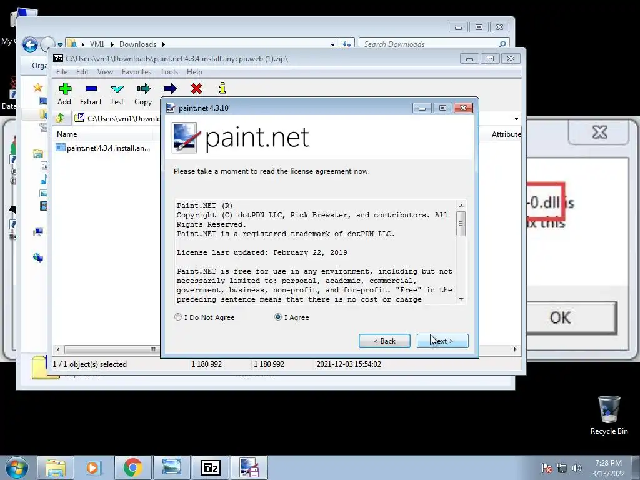640x480 pixels.
Task: Click 7-Zip horizontal scrollbar left arrow
Action: coord(58,349)
